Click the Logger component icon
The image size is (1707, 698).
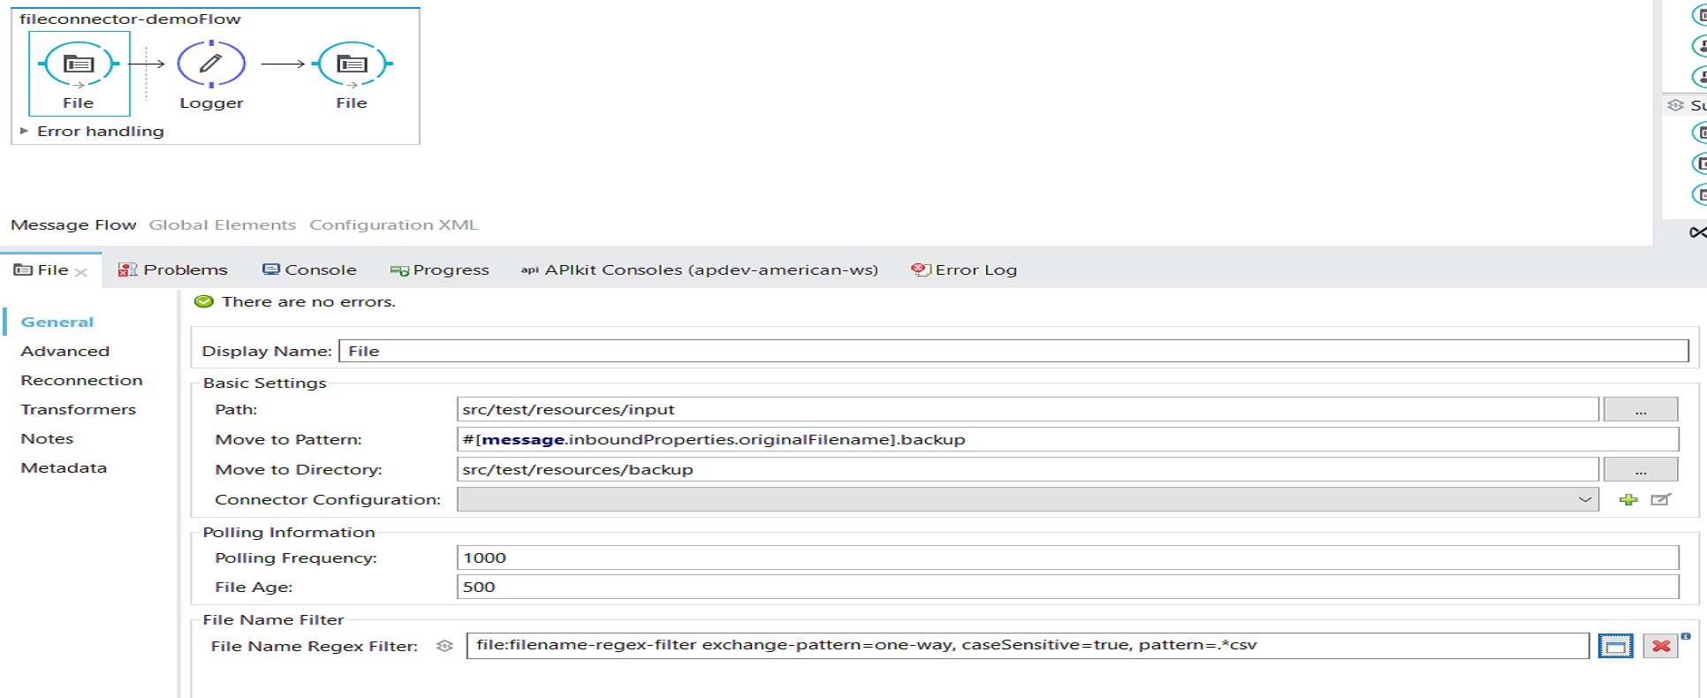pos(211,64)
